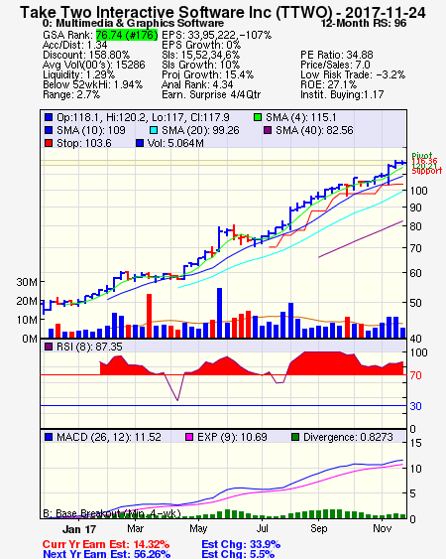Click the blue Op/Hi/Lo/Cl legend swatch
The image size is (446, 559).
click(x=49, y=117)
